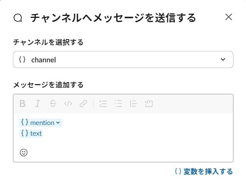Toggle bold formatting in message toolbar
The height and width of the screenshot is (187, 246).
coord(22,104)
